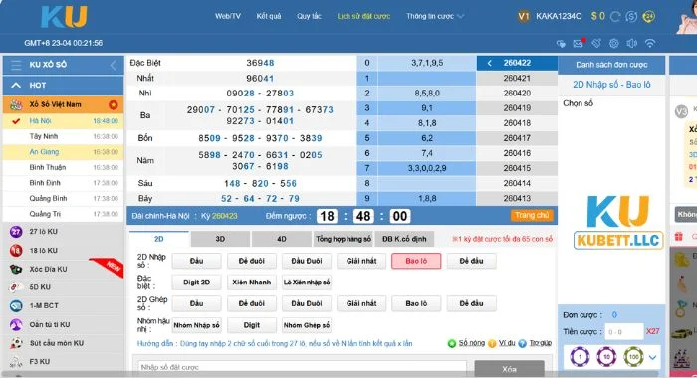Viewport: 697px width, 378px height.
Task: Open the settings gear icon
Action: click(x=614, y=43)
